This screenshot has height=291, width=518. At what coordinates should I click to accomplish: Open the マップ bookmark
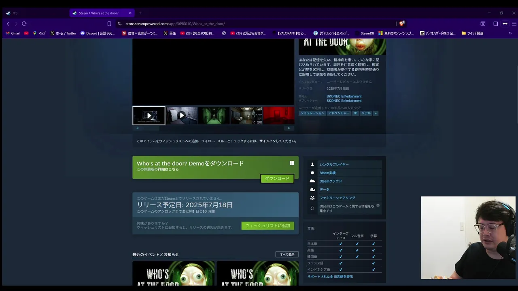[x=39, y=33]
